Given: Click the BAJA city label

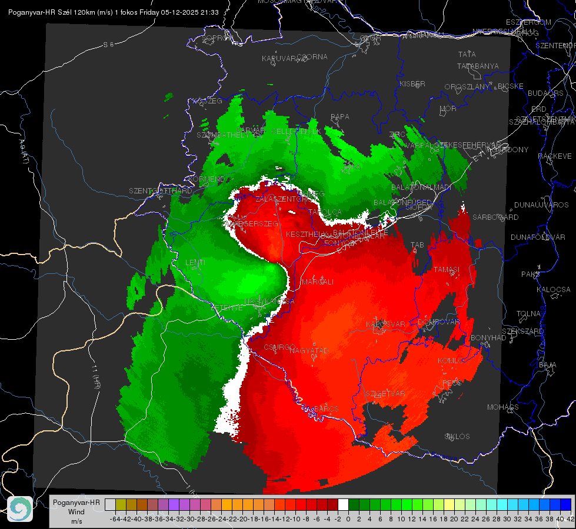Looking at the screenshot, I should click(548, 365).
